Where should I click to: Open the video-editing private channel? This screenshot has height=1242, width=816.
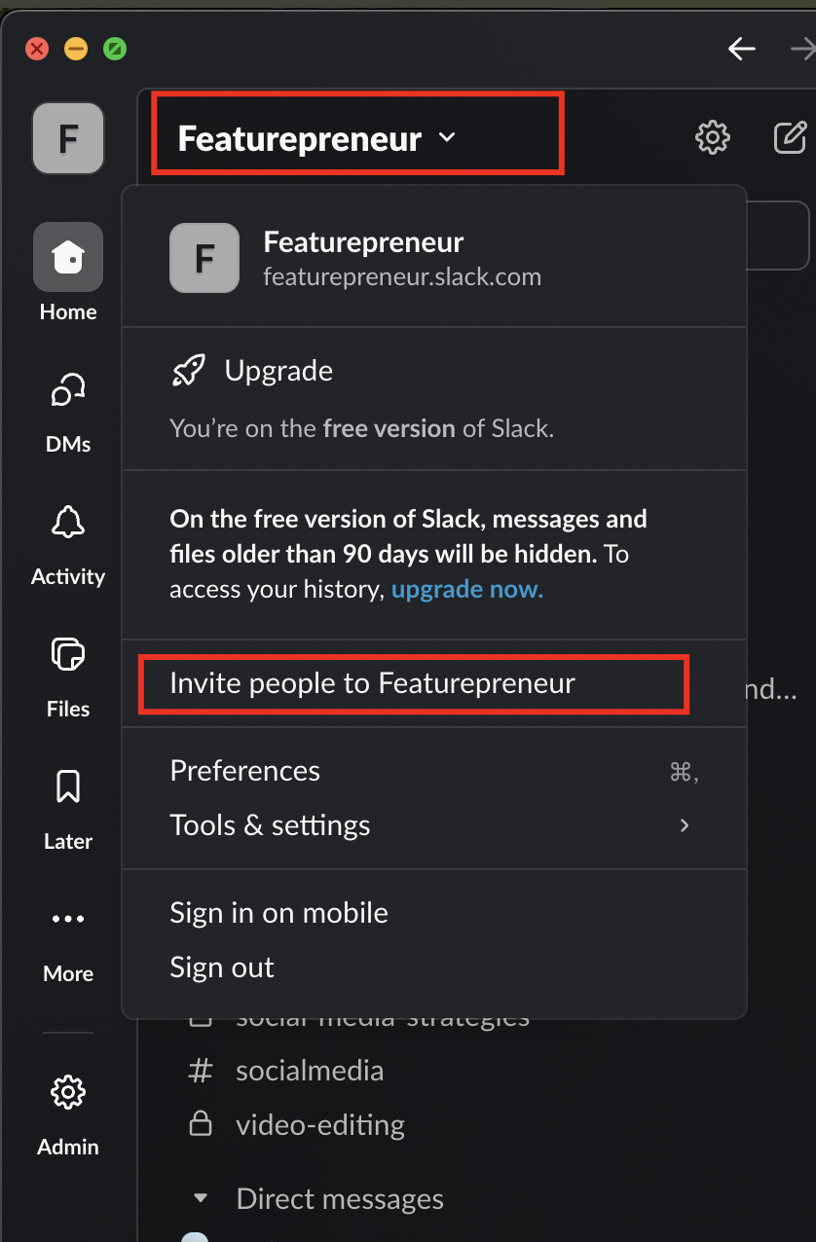pos(319,1125)
